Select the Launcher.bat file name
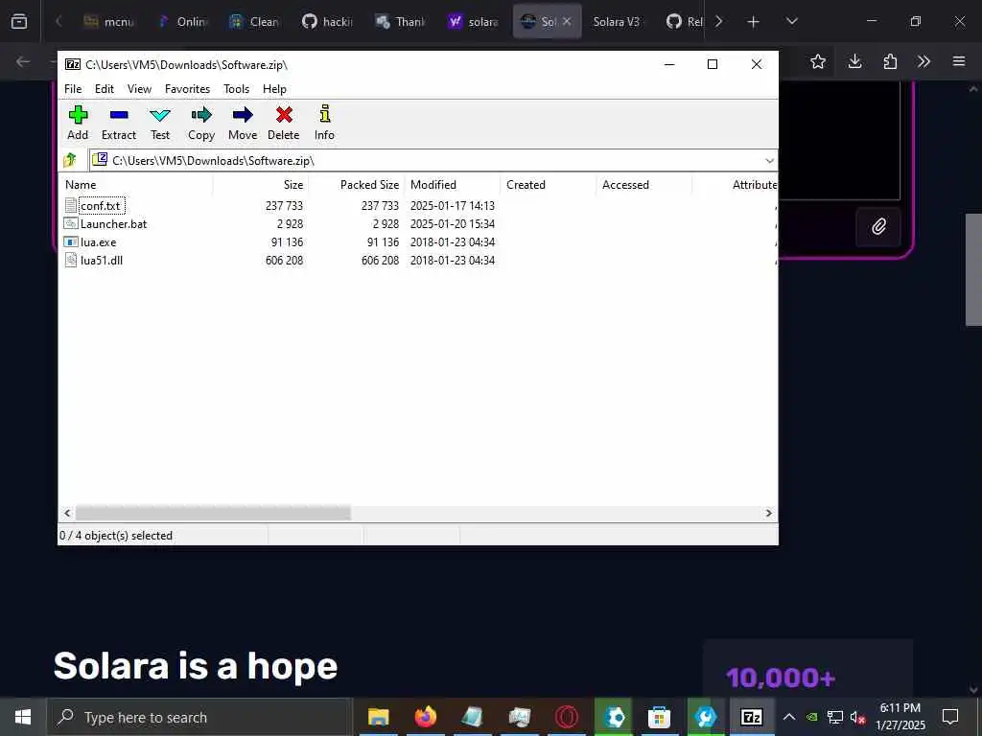 coord(113,223)
